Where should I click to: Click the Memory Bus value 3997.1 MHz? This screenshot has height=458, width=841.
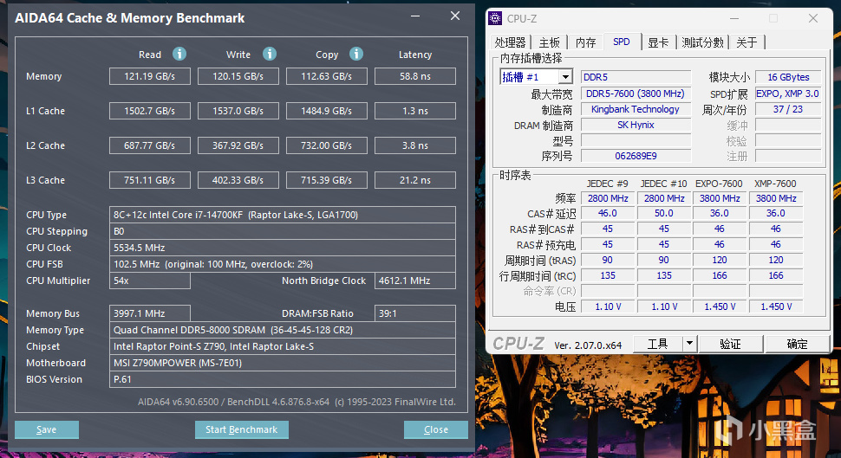[x=150, y=313]
